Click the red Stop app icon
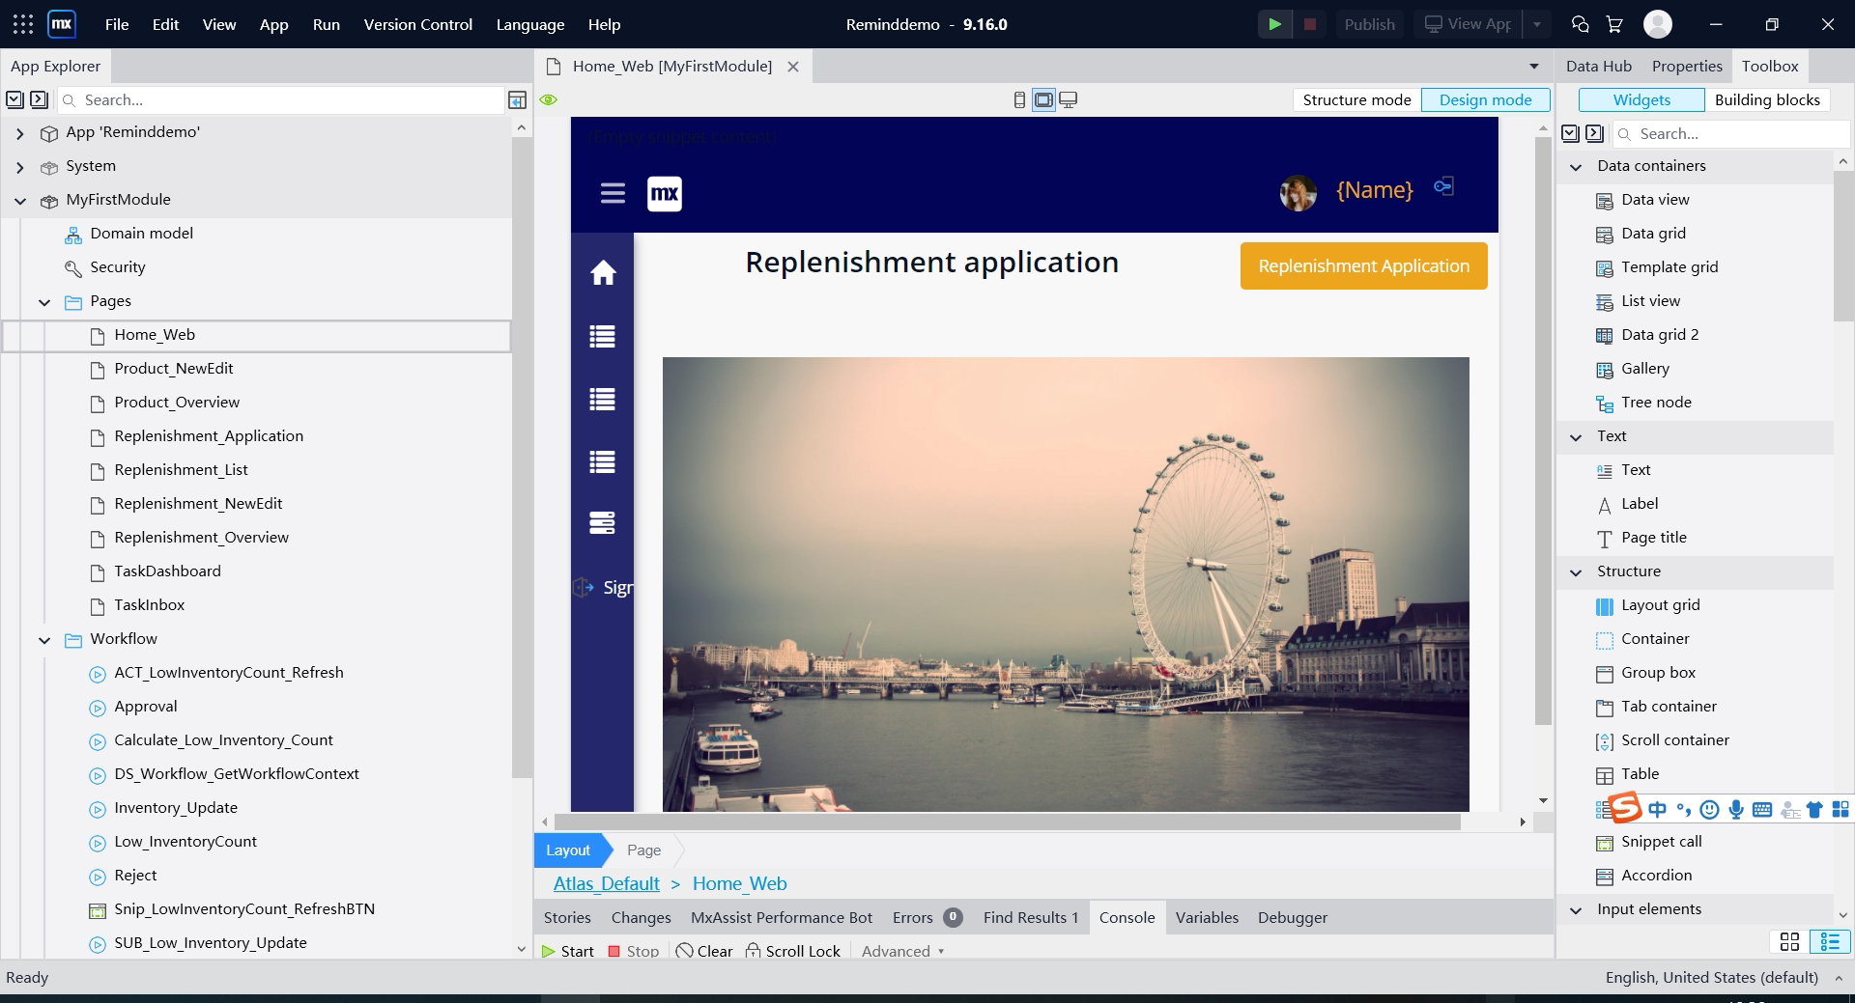 click(x=1310, y=24)
